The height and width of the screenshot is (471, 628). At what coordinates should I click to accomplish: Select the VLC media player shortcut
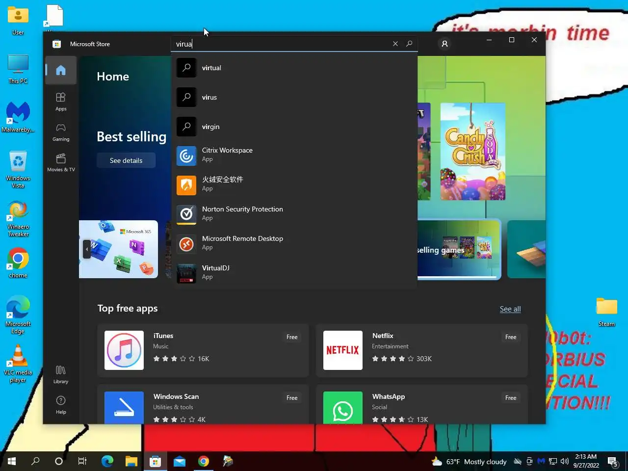click(18, 364)
